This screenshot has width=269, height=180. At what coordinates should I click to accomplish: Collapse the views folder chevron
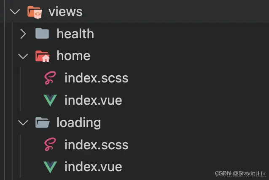(15, 12)
